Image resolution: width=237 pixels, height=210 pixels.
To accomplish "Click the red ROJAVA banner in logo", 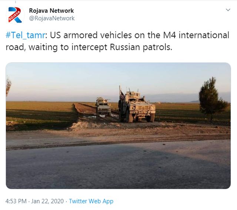I will (14, 16).
